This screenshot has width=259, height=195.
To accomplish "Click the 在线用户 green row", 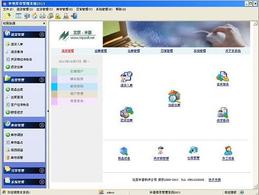I will pyautogui.click(x=75, y=71).
